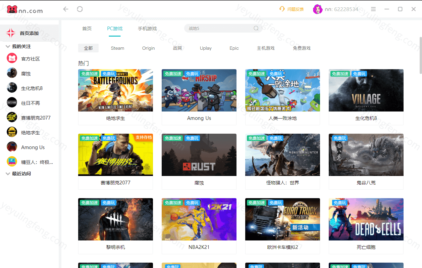The height and width of the screenshot is (268, 422).
Task: Open the headset feedback icon
Action: tap(282, 9)
